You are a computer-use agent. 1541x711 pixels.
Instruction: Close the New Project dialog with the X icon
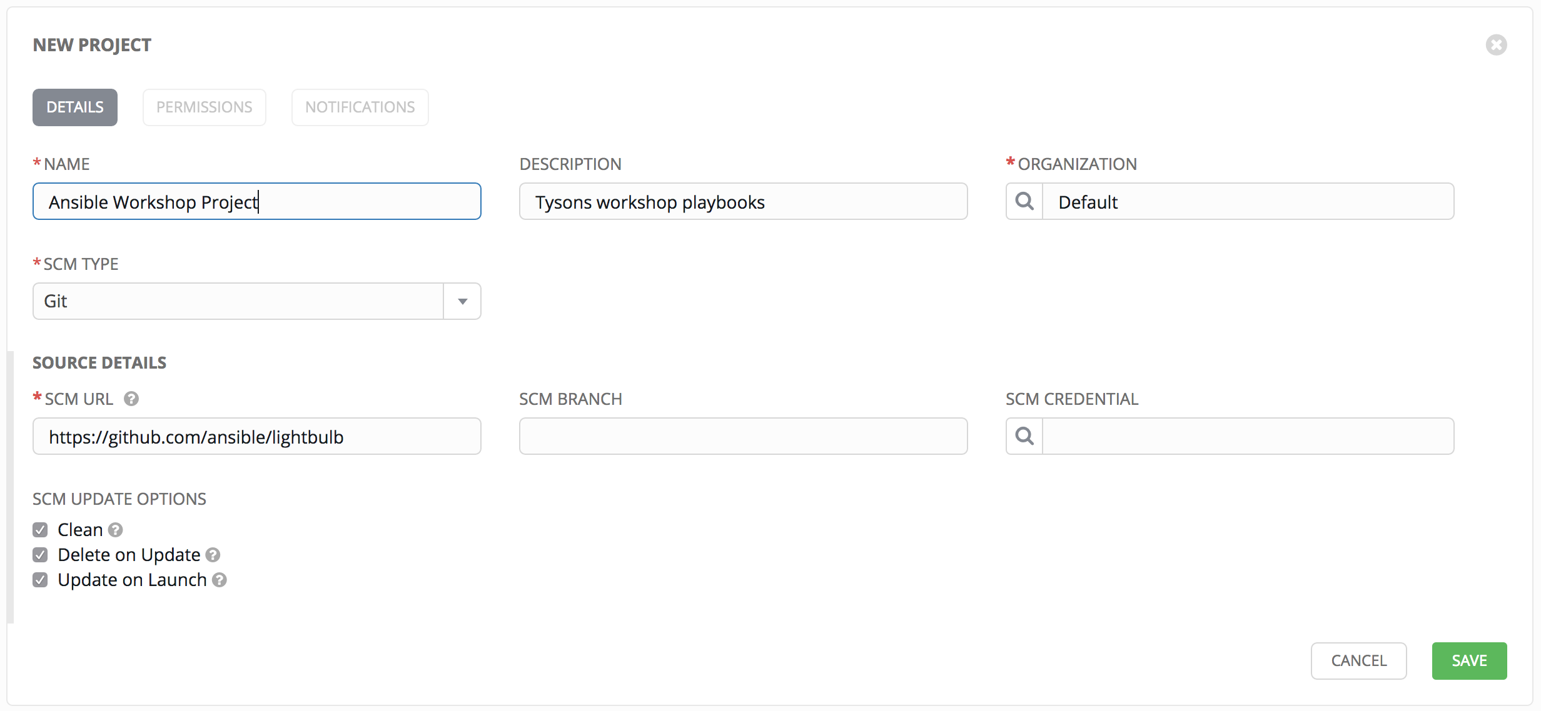[x=1496, y=45]
